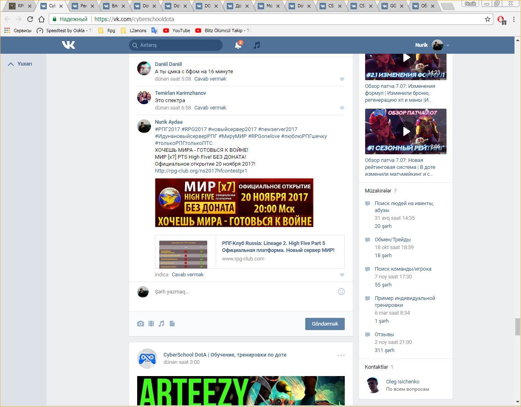Screen dimensions: 521x407
Task: Open the rpg-club.org contest link
Action: 201,171
